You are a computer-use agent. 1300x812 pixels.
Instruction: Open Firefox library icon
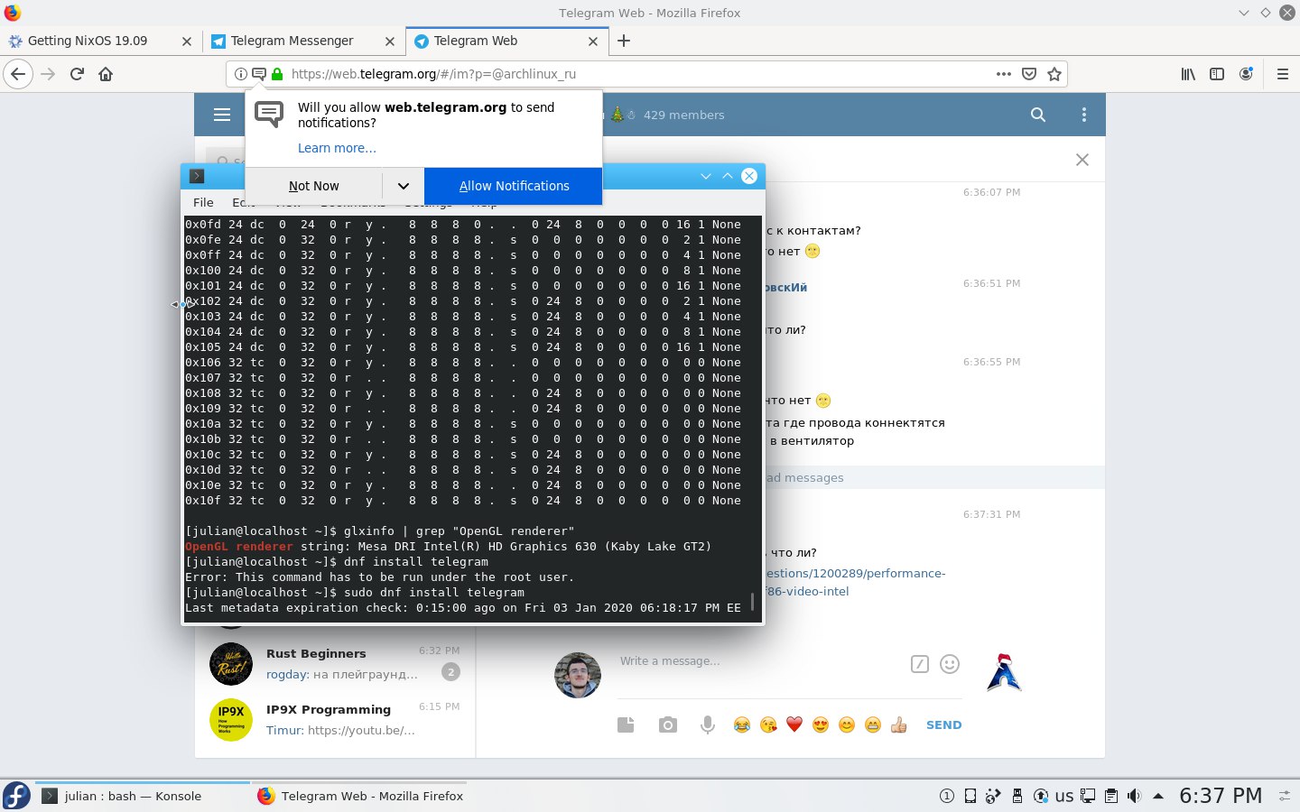click(1188, 74)
